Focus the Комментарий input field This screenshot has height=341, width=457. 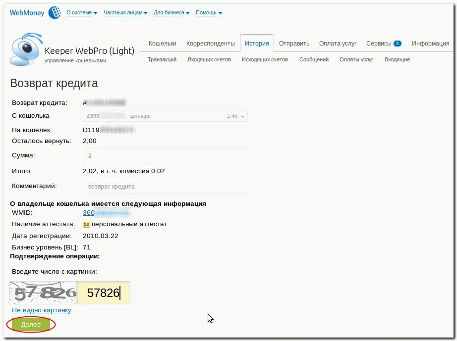pyautogui.click(x=165, y=186)
